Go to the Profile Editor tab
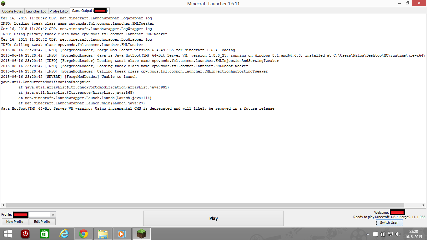Screen dimensions: 427x240 pyautogui.click(x=59, y=11)
